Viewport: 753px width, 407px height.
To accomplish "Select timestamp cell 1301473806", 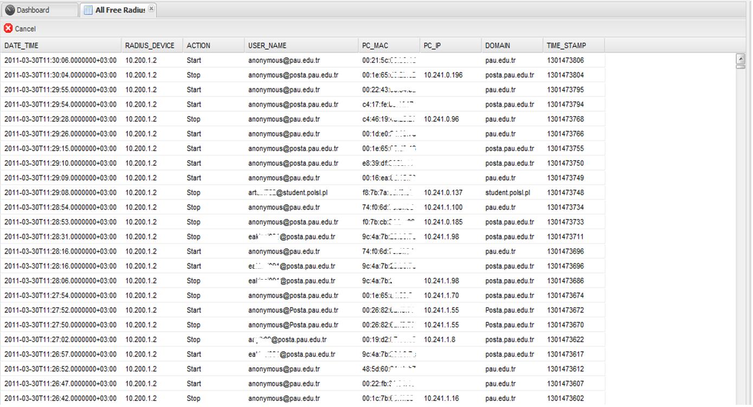I will click(565, 60).
